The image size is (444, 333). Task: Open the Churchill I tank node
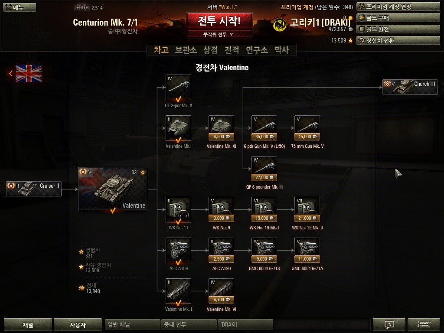(410, 87)
